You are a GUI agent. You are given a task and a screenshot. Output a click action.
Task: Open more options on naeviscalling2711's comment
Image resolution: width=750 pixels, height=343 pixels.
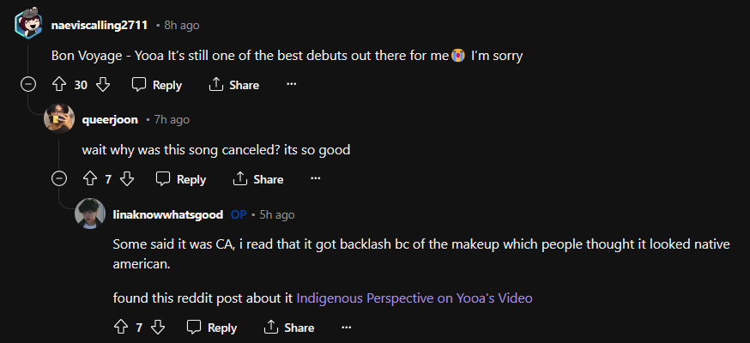pos(291,85)
